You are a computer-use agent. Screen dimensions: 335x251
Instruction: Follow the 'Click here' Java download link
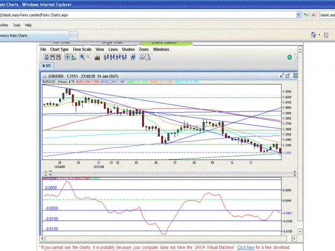tap(245, 247)
